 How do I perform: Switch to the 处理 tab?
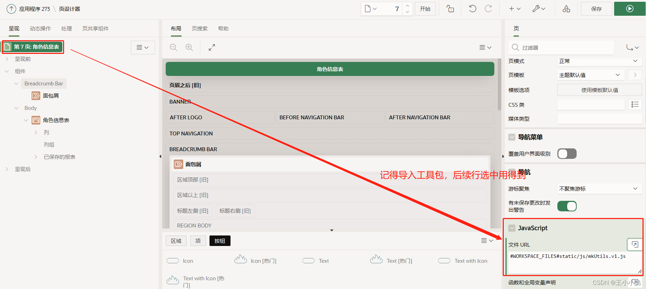click(67, 29)
